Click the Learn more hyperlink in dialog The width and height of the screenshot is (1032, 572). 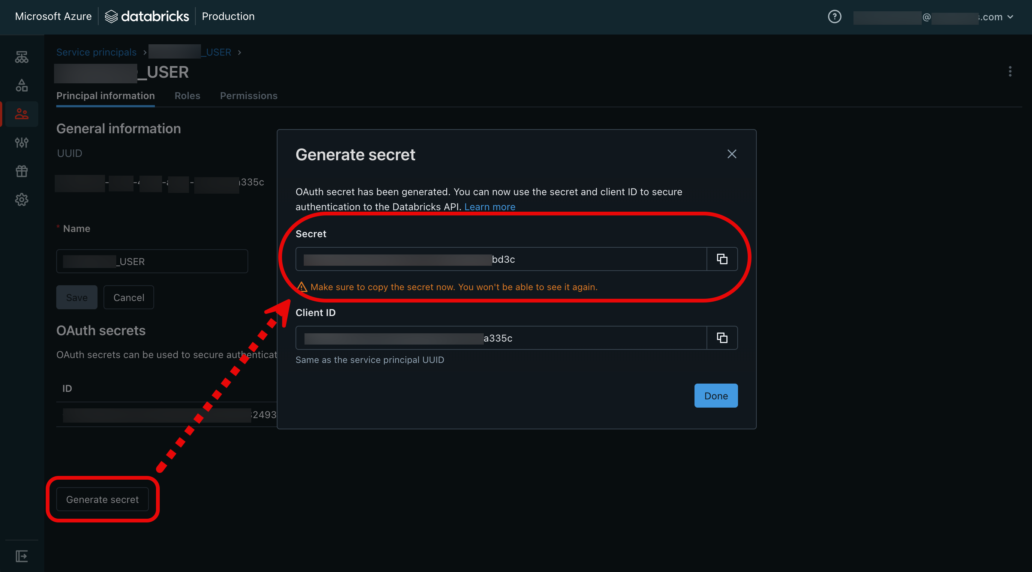pyautogui.click(x=490, y=206)
